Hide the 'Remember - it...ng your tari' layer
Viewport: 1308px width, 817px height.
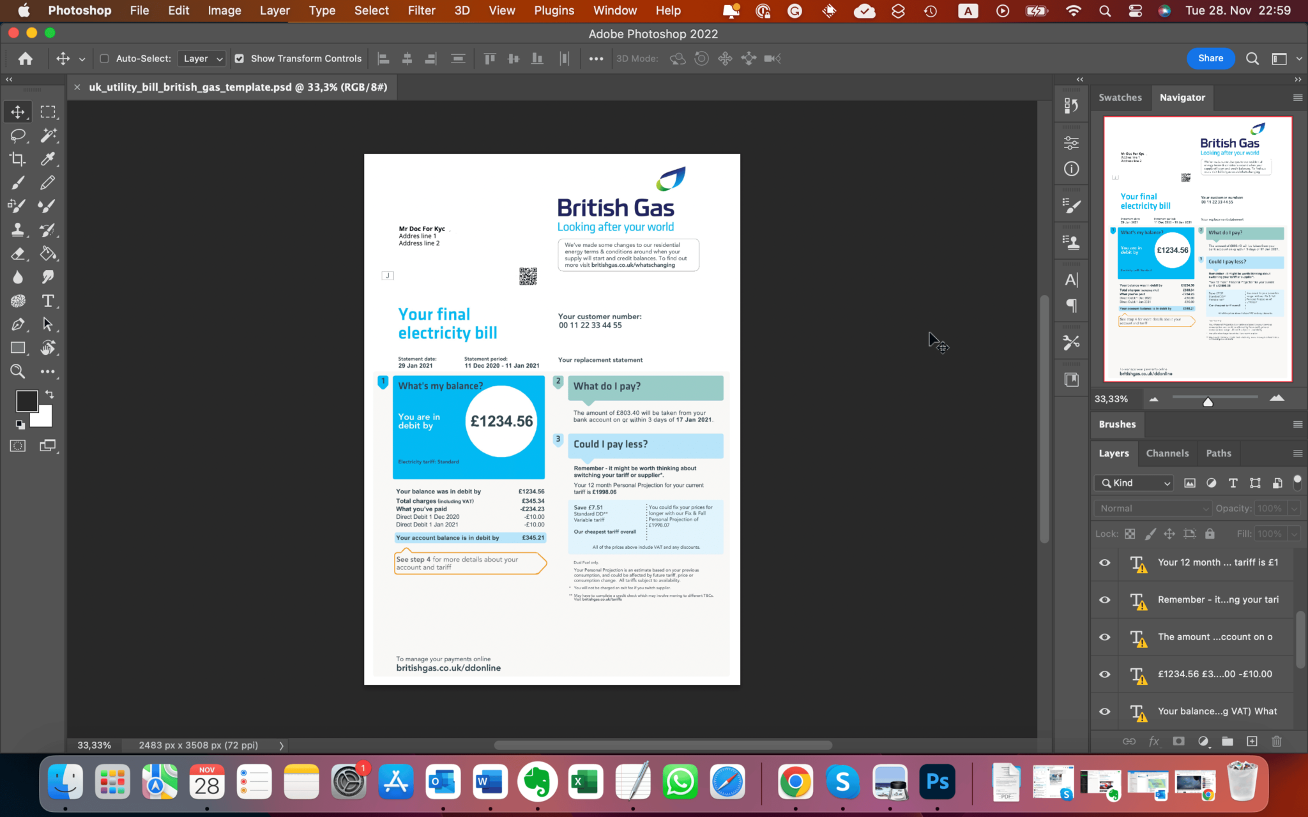pyautogui.click(x=1104, y=599)
